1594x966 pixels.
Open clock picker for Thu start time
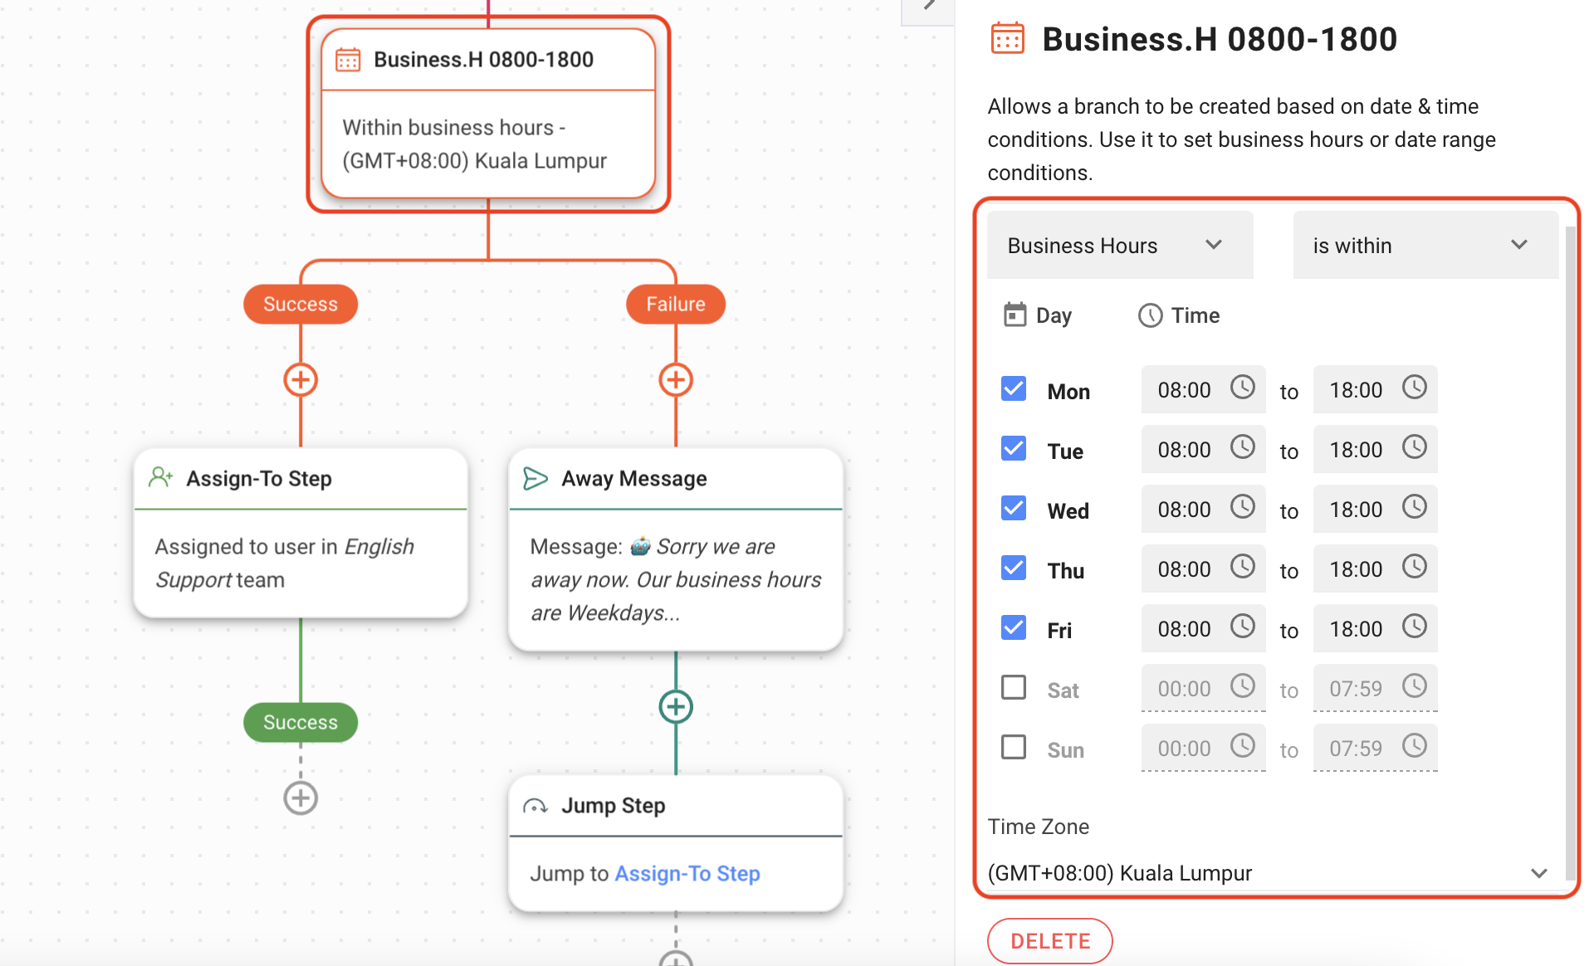tap(1243, 567)
